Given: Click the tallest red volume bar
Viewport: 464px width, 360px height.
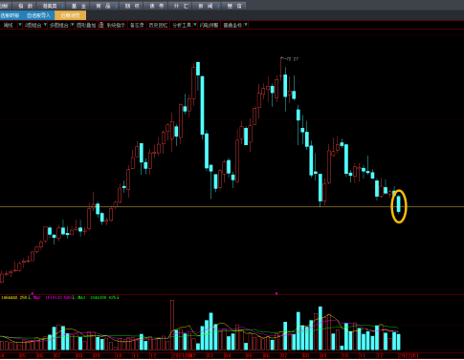Looking at the screenshot, I should 172,325.
